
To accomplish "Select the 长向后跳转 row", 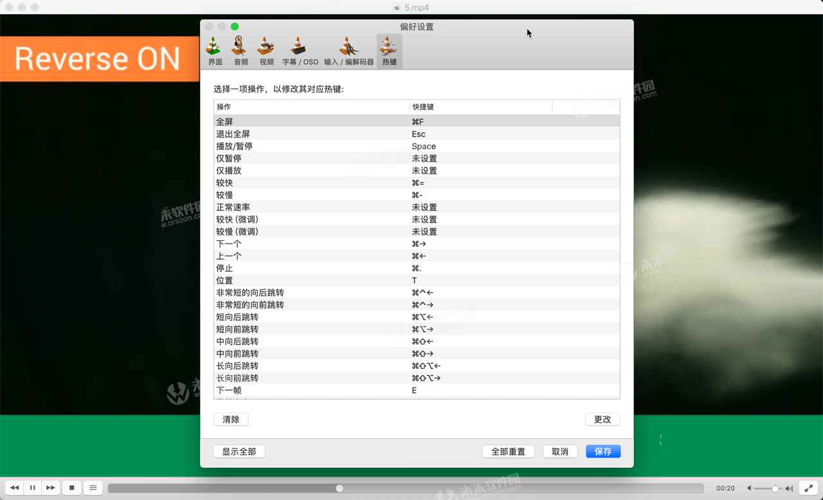I will click(417, 366).
